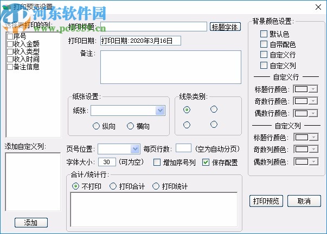Click the 打印日期 text field
327x234 pixels.
coord(141,41)
